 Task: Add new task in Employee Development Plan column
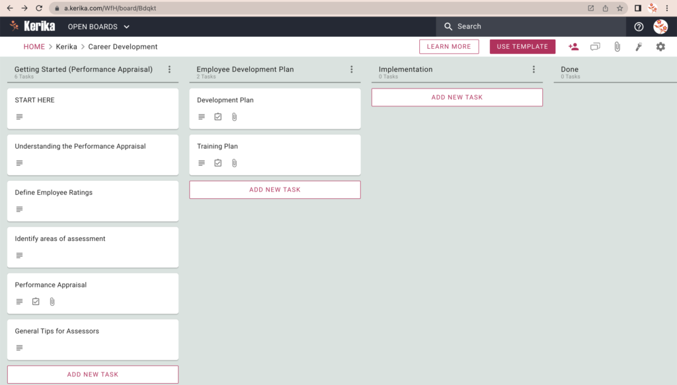coord(275,190)
